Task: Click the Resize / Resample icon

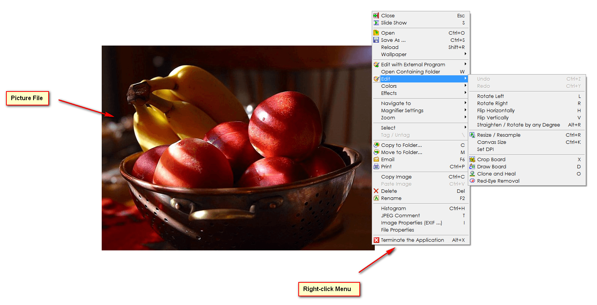Action: click(472, 135)
